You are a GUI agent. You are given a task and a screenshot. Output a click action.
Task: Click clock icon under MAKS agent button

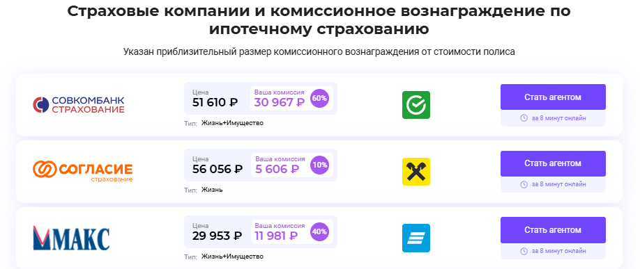524,251
